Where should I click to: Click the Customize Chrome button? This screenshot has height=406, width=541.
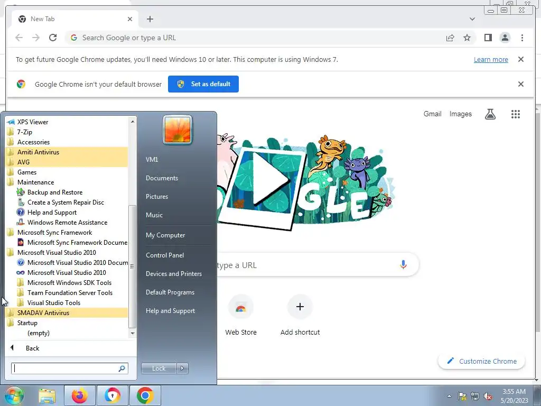coord(482,361)
